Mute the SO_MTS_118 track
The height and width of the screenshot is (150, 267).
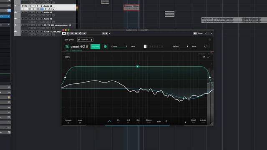pyautogui.click(x=23, y=32)
